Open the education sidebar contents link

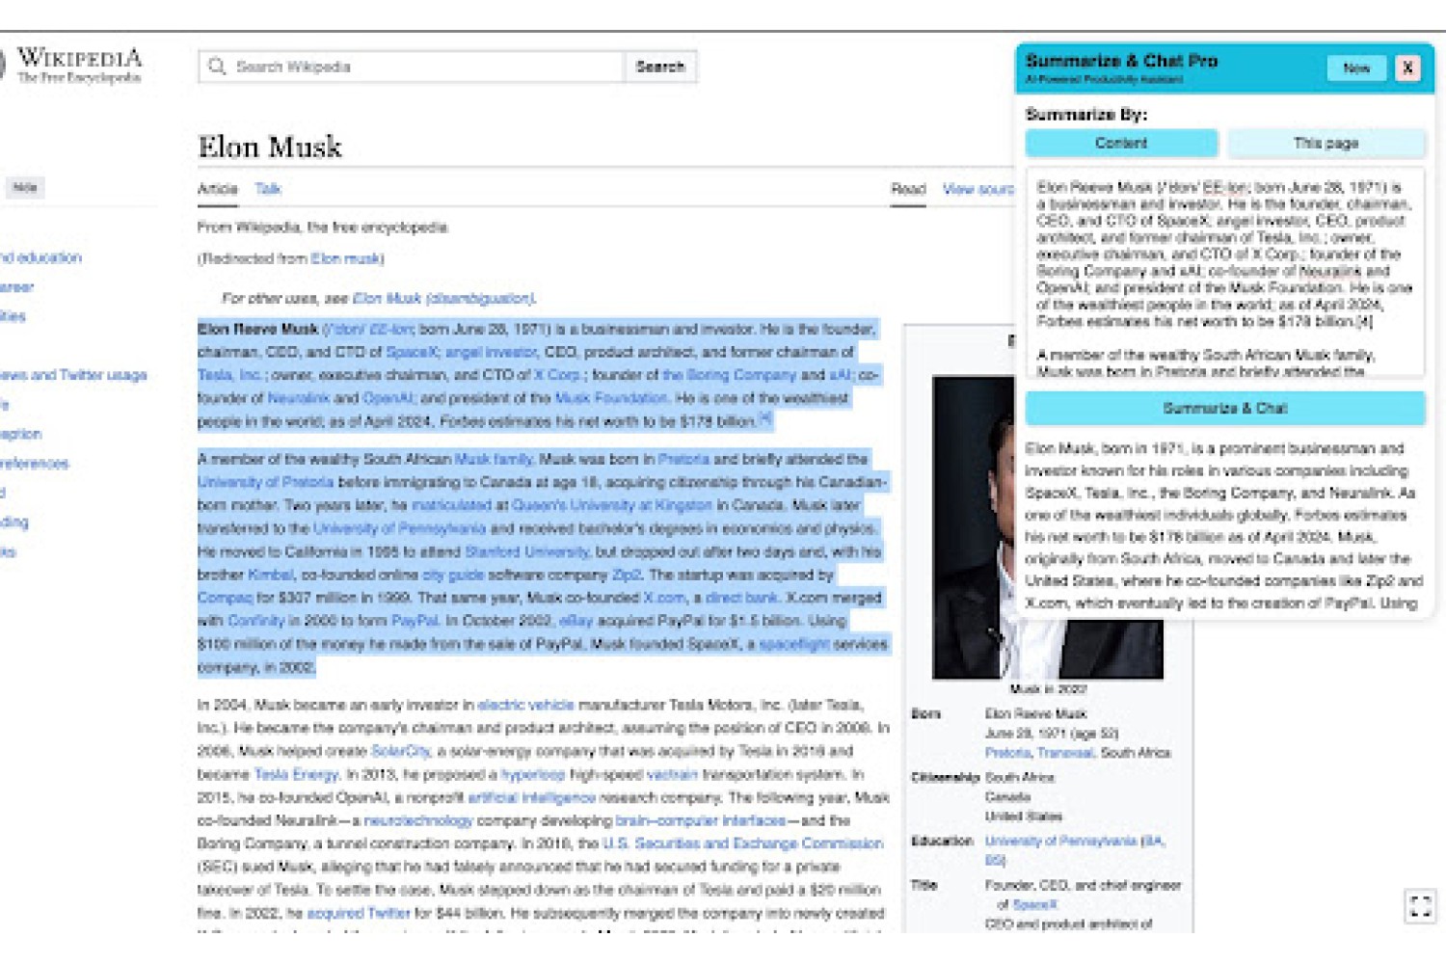40,257
